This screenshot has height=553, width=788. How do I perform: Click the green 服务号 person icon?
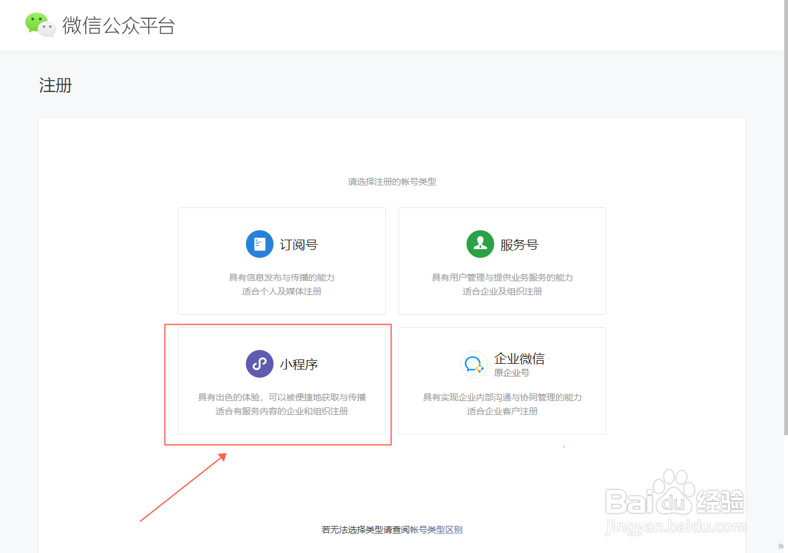(480, 244)
